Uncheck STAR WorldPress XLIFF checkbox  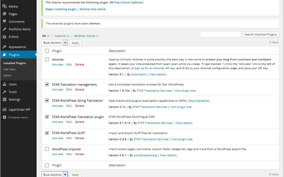[x=47, y=133]
